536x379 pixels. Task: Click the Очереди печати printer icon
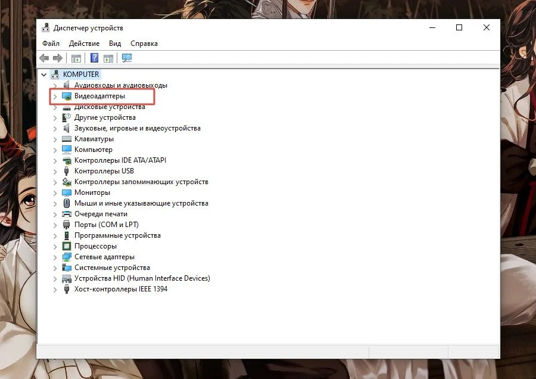pyautogui.click(x=67, y=214)
